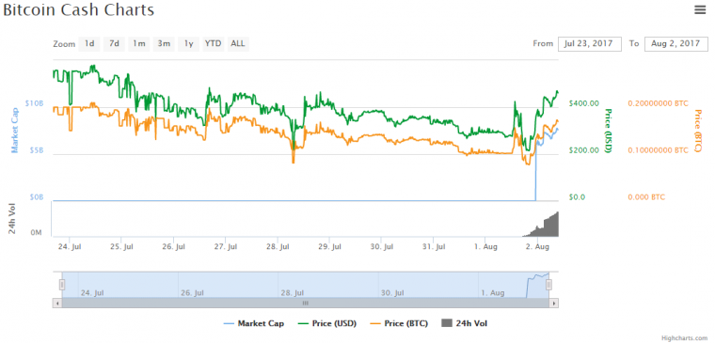The height and width of the screenshot is (343, 715).
Task: Click the $5B market cap axis label
Action: (x=36, y=150)
